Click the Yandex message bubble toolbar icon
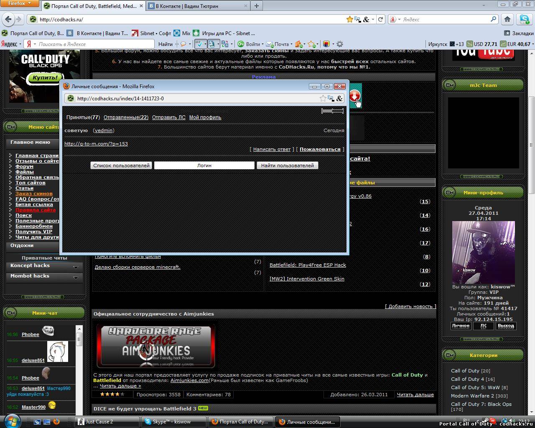 tap(183, 44)
